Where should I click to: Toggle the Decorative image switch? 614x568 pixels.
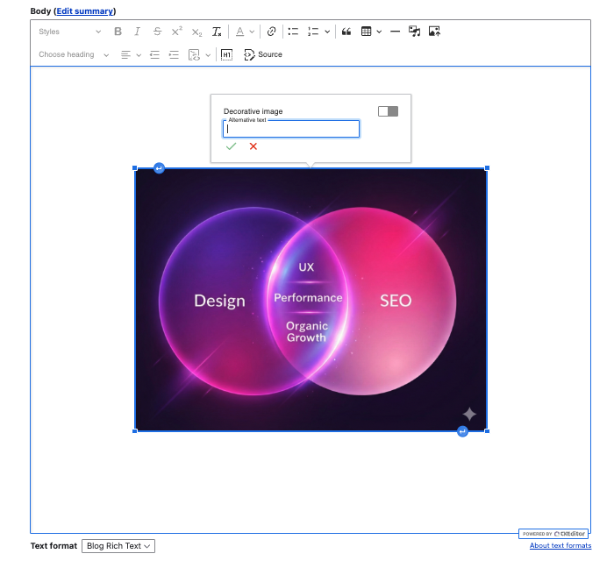pyautogui.click(x=388, y=111)
